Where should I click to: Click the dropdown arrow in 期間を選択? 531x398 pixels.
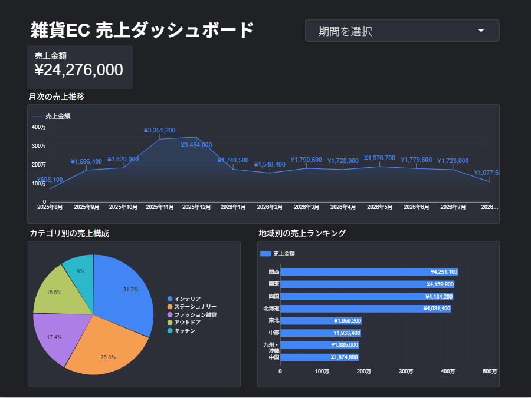click(481, 31)
